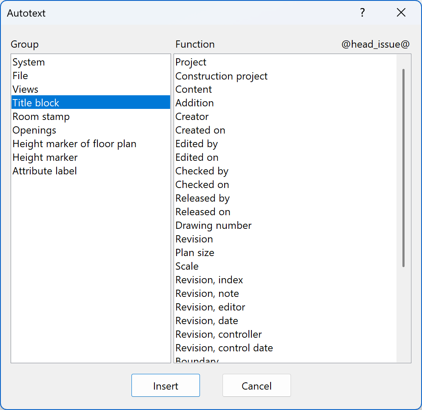Screen dimensions: 422x410
Task: Insert the selected autotext
Action: 165,385
